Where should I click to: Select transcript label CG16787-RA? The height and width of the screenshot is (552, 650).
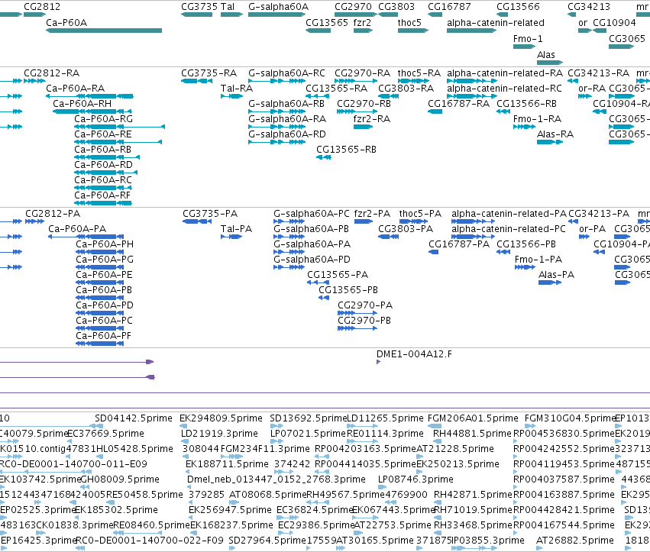(x=458, y=104)
